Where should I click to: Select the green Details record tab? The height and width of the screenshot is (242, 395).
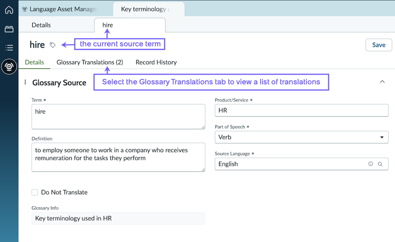34,62
